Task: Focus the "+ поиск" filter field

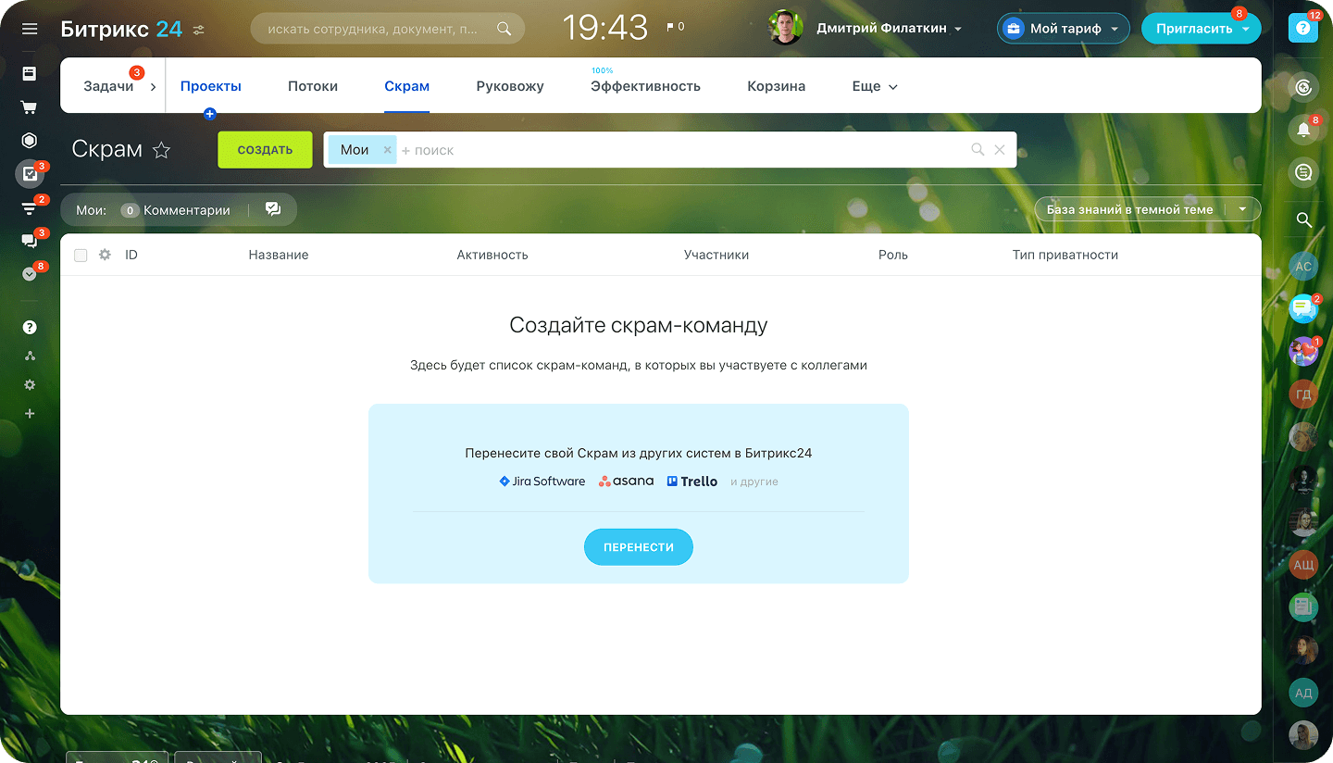Action: [x=685, y=150]
